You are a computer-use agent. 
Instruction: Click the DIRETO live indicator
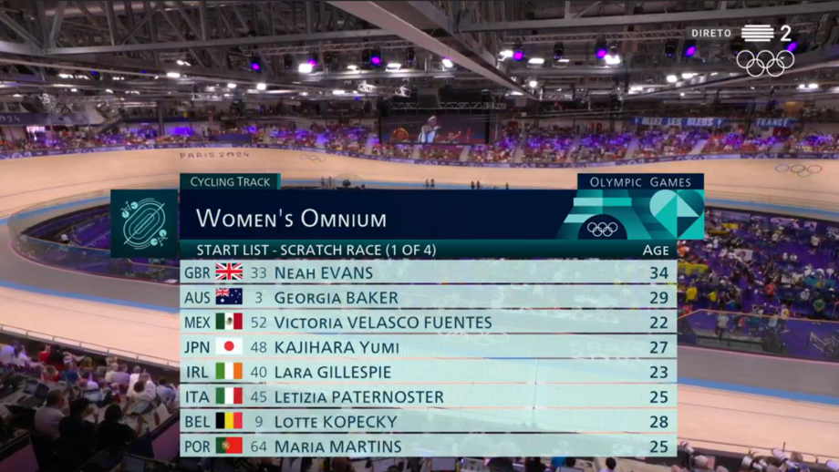(x=711, y=34)
